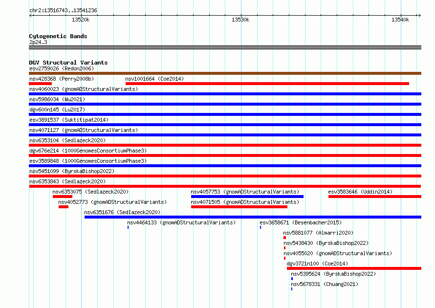435x308 pixels.
Task: Open nsv1001664 (Coe2014) variant label
Action: [154, 79]
